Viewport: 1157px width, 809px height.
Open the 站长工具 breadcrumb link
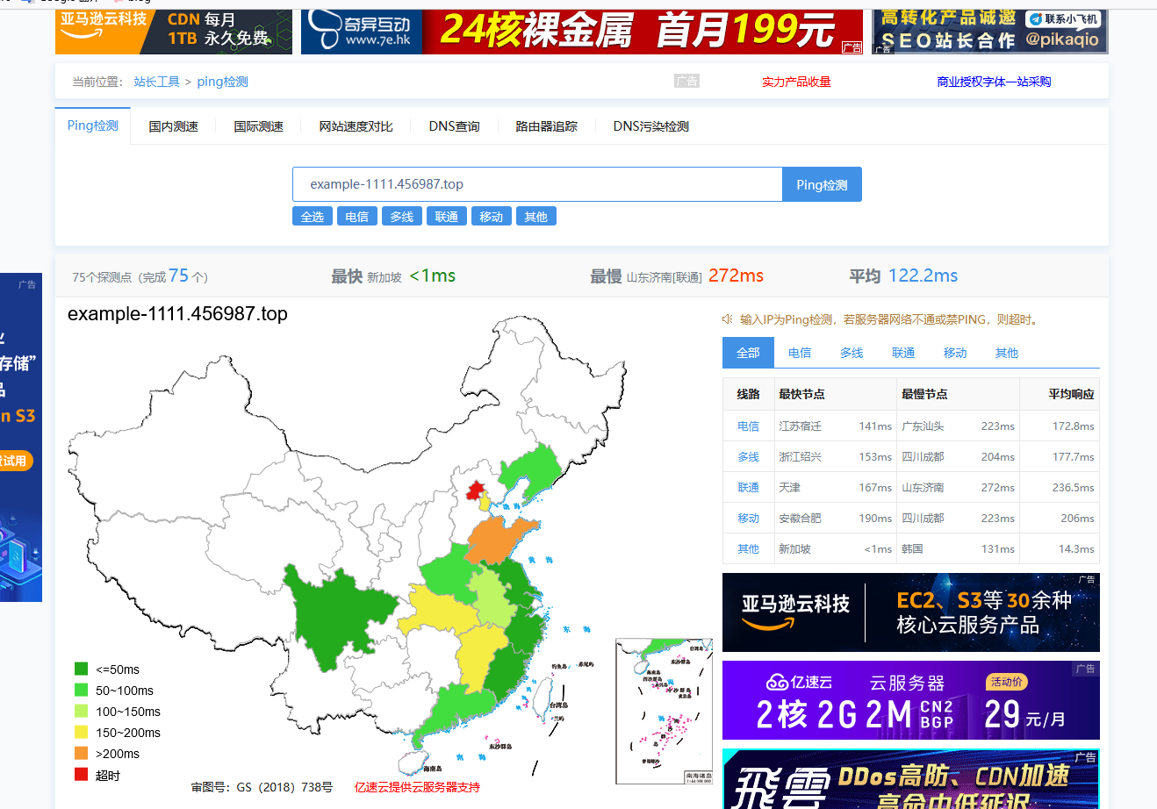coord(156,82)
